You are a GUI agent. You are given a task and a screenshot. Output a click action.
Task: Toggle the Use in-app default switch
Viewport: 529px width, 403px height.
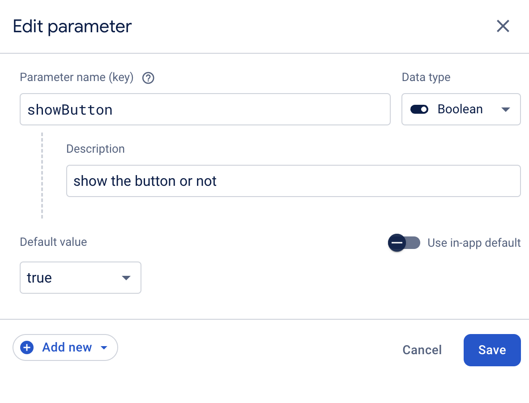pos(404,243)
